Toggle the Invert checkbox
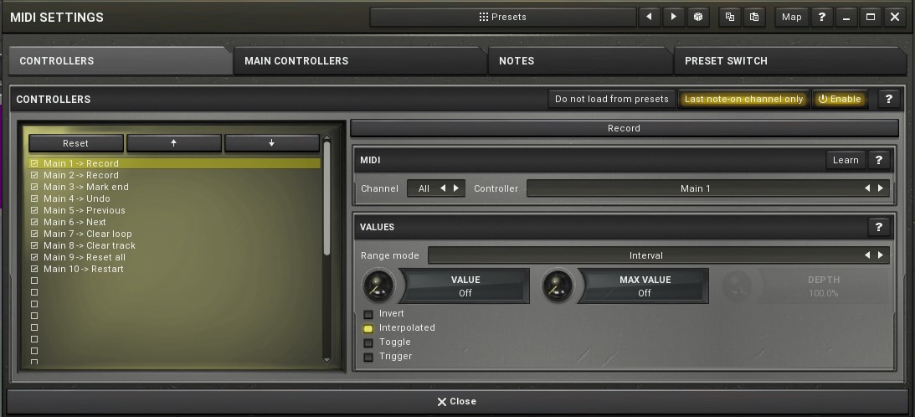Viewport: 915px width, 417px height. click(368, 314)
